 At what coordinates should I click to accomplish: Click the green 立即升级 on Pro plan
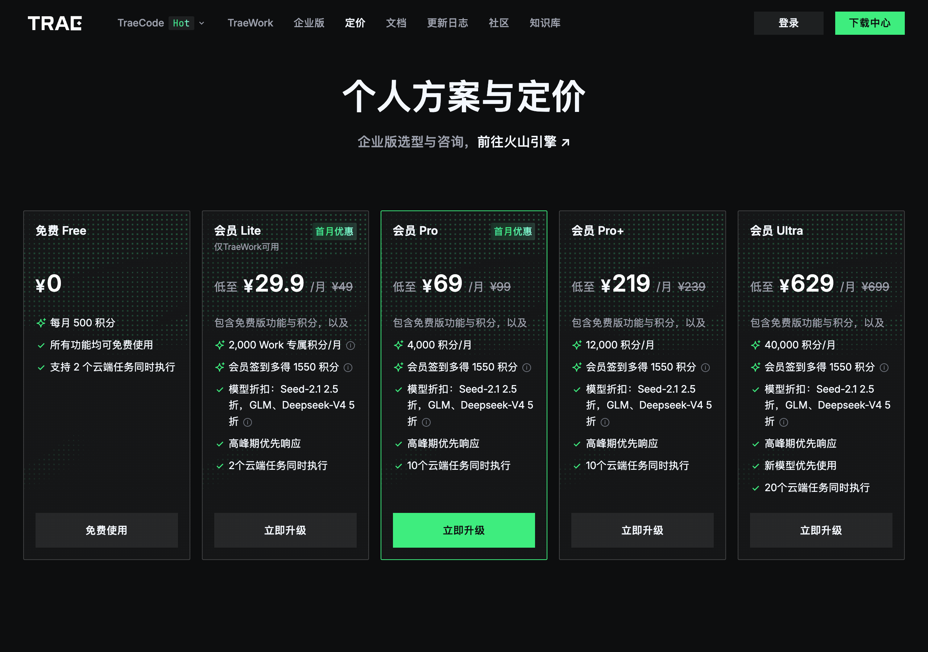(x=464, y=530)
